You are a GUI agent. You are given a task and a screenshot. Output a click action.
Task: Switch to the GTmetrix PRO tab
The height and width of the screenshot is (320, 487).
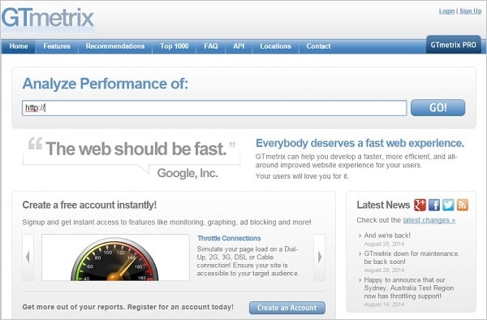[454, 45]
